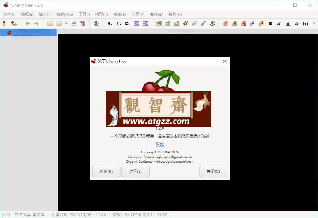Click the 关闭(C) button in About dialog

[x=213, y=172]
